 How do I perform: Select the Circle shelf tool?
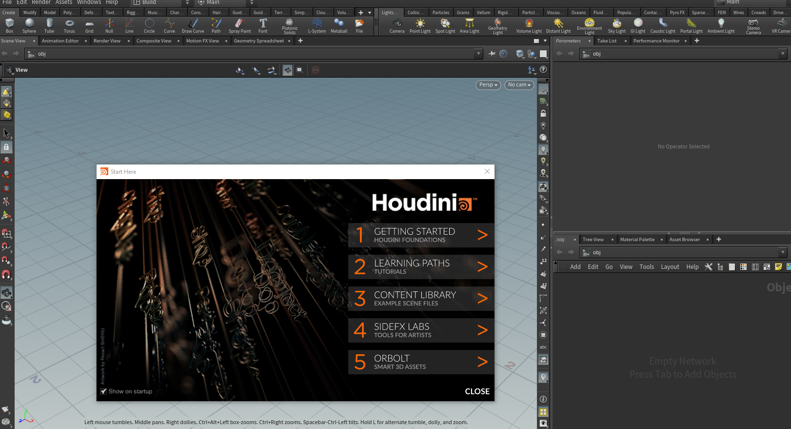[x=149, y=26]
